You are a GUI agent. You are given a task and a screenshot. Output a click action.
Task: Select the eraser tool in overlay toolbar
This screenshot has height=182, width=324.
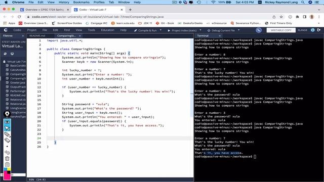click(x=7, y=141)
